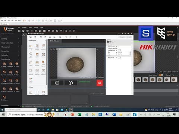
Task: Adjust the canvas zoom slider
Action: point(94,94)
